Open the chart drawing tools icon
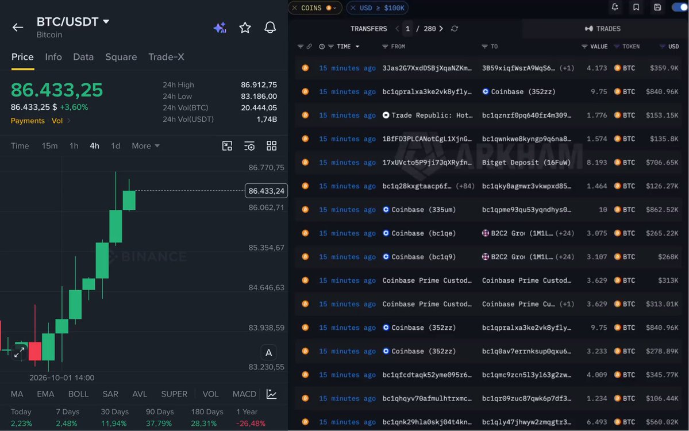The height and width of the screenshot is (431, 689). [x=227, y=146]
